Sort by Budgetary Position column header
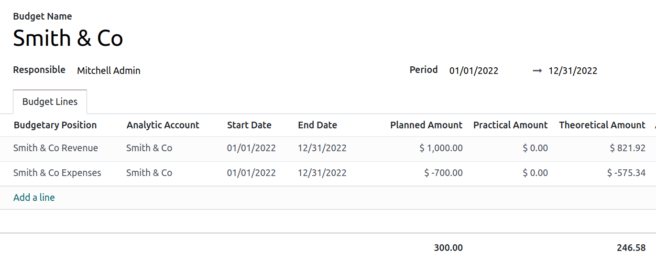Image resolution: width=656 pixels, height=260 pixels. (55, 125)
